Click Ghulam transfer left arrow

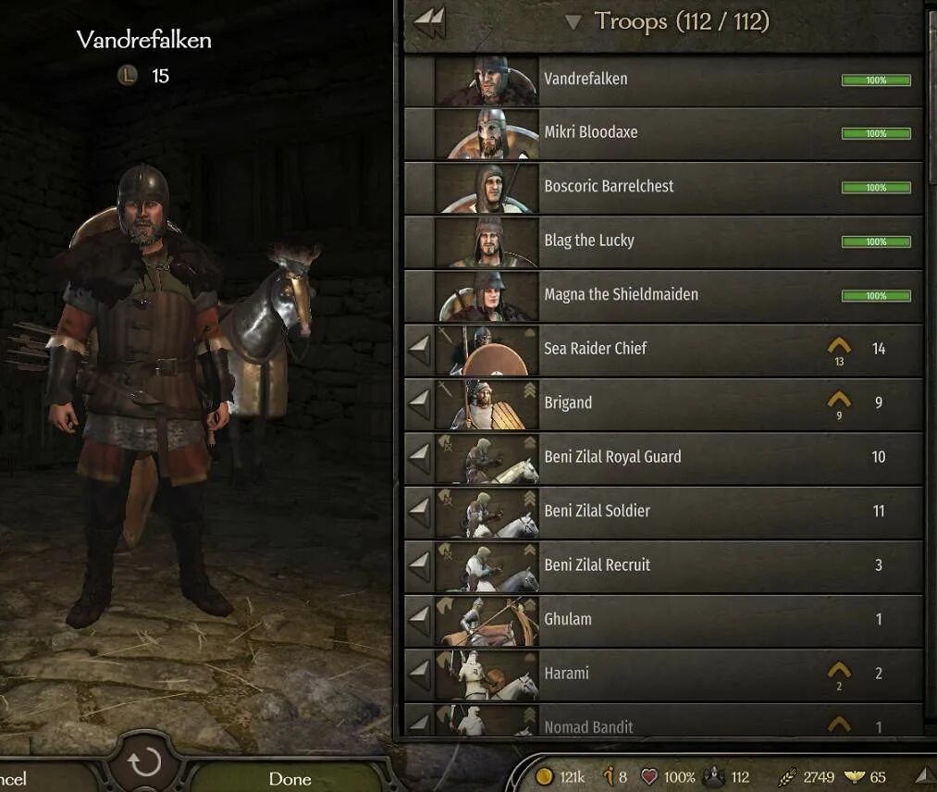420,621
